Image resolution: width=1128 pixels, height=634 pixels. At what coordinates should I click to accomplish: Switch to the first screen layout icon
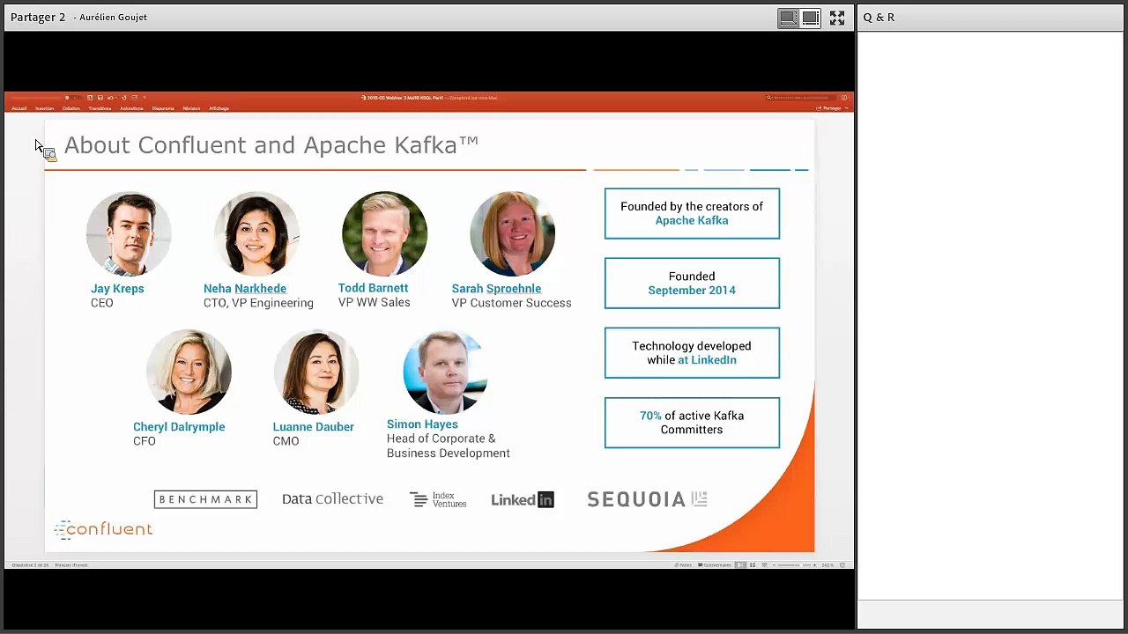(788, 18)
